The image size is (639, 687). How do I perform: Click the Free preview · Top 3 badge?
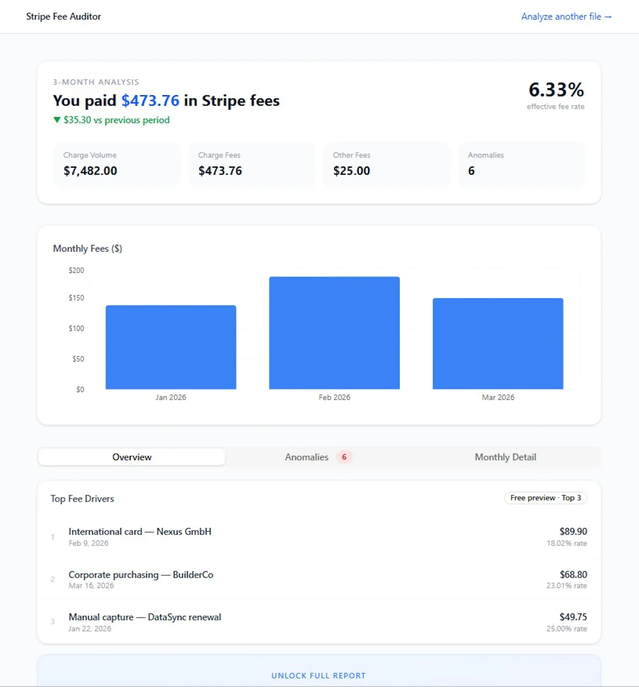click(546, 498)
